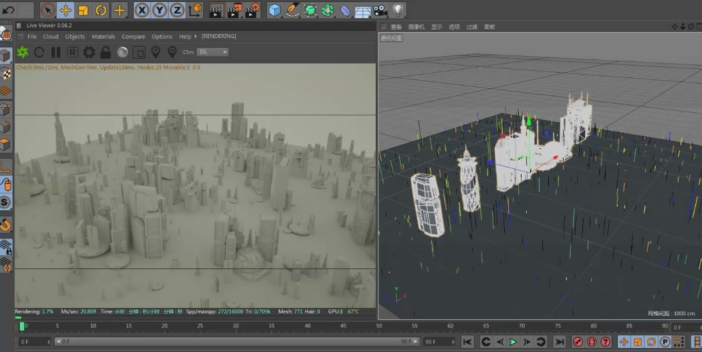Open the Chn channel dropdown showing DL

pyautogui.click(x=213, y=52)
